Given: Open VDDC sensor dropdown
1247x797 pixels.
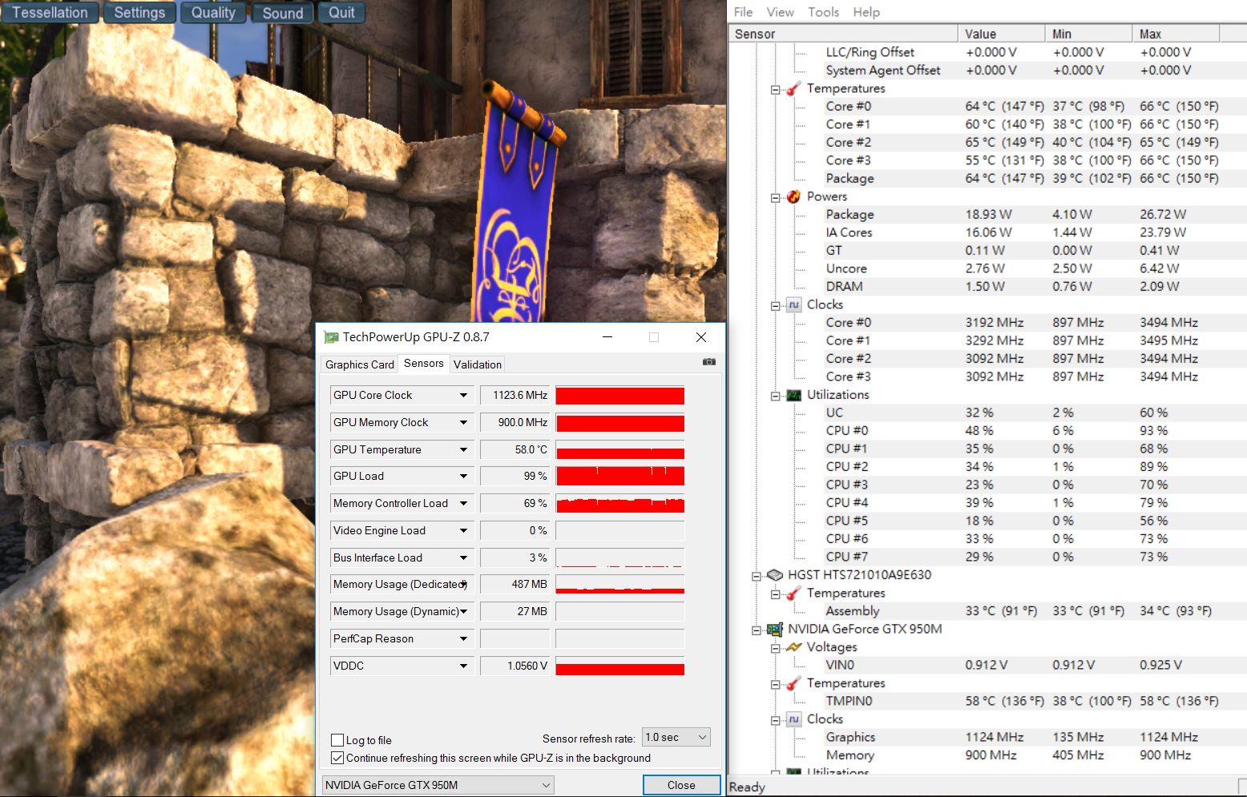Looking at the screenshot, I should tap(463, 666).
